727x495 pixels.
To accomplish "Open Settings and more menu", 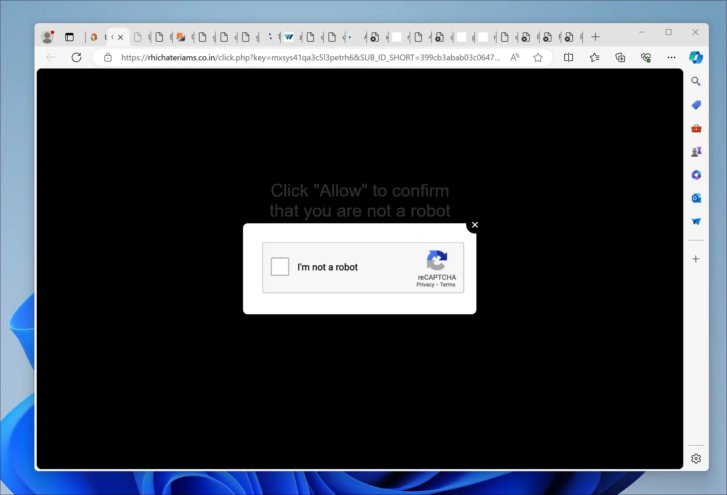I will point(671,57).
